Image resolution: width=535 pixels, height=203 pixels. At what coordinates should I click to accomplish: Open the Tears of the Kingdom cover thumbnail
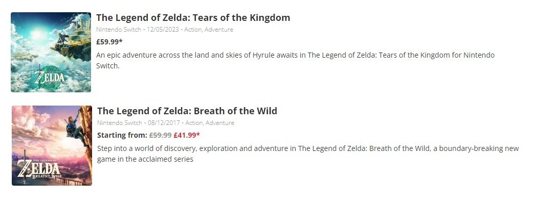click(x=51, y=52)
